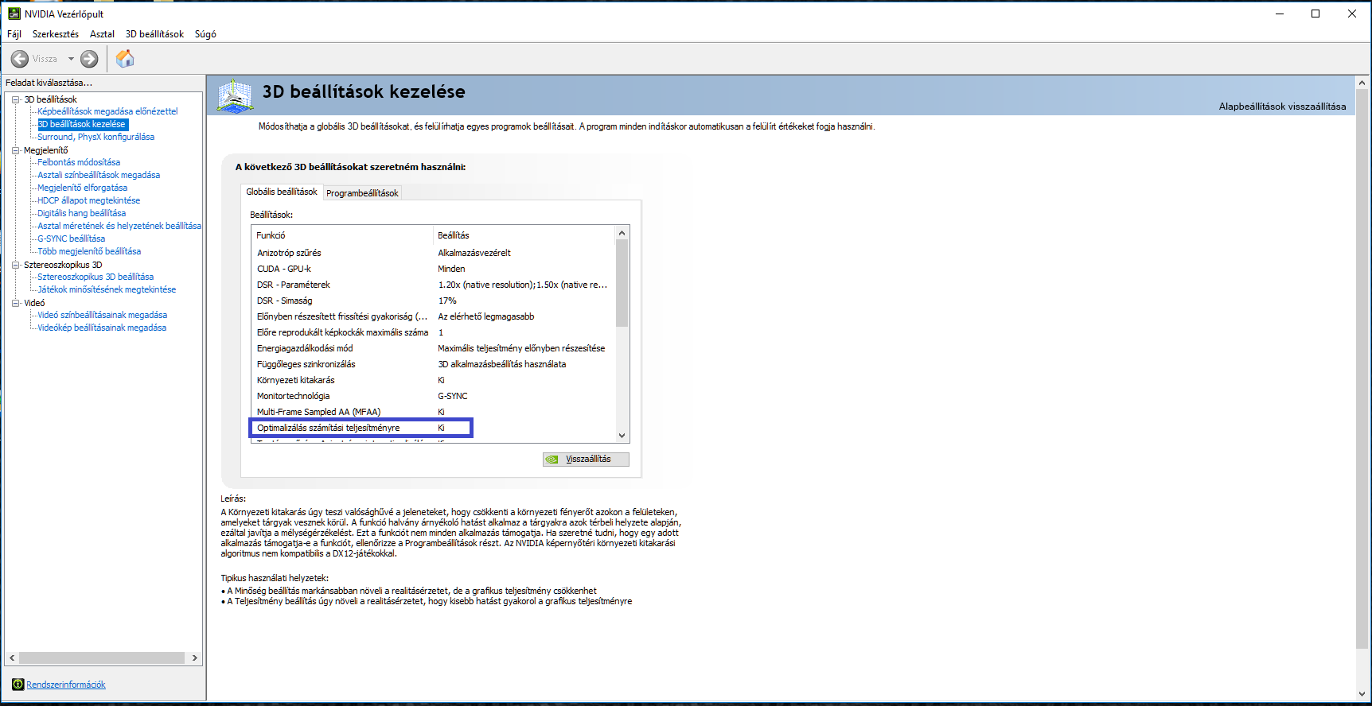Select the DSR - Paraméterek row
The image size is (1372, 706).
pos(434,285)
